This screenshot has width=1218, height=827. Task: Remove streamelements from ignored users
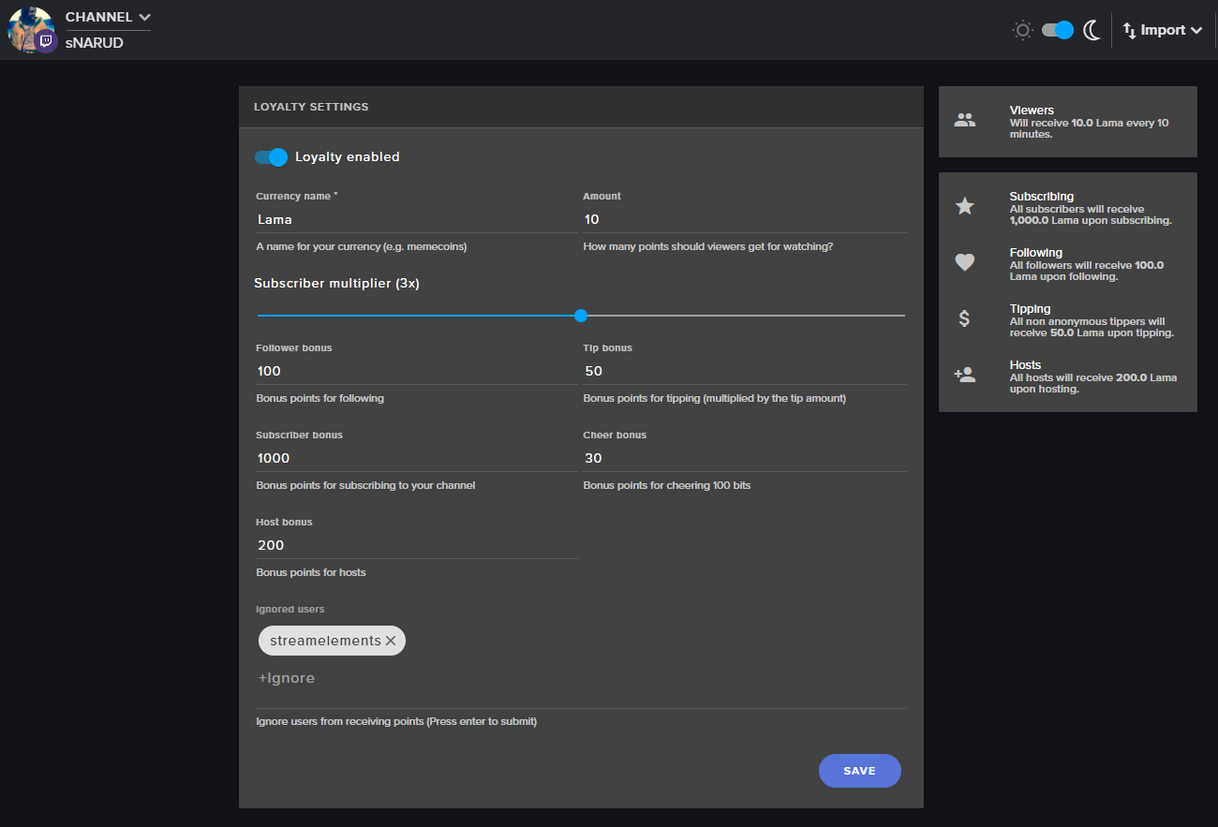391,641
